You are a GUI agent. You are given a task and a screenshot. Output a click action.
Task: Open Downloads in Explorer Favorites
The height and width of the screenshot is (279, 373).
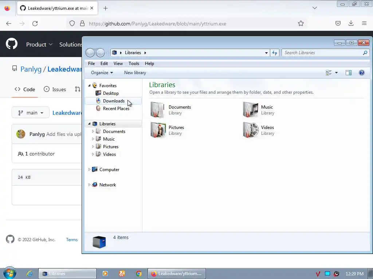coord(114,101)
